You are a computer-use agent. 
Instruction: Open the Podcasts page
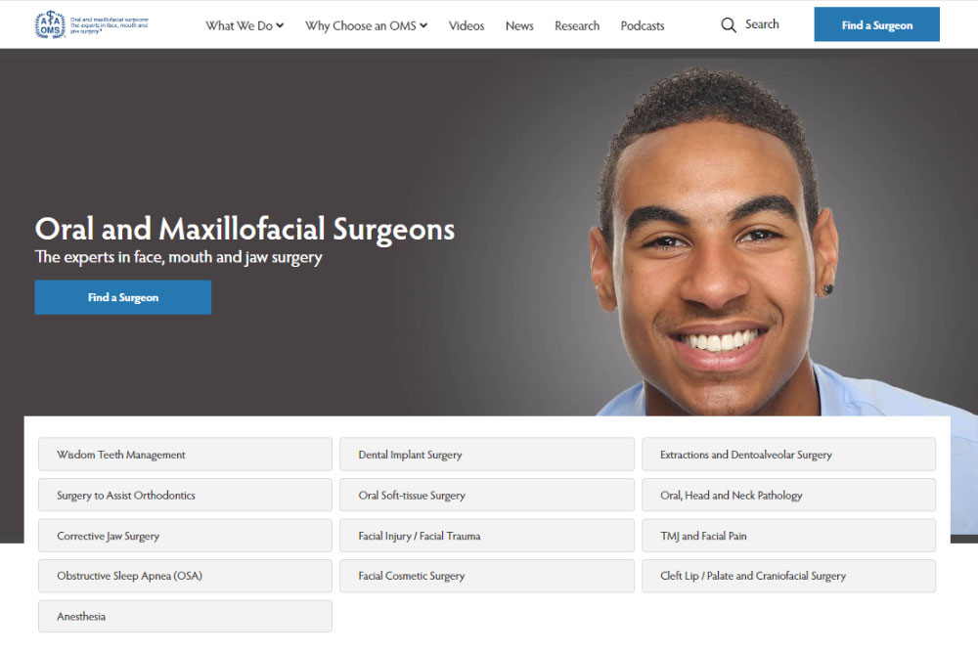click(642, 25)
